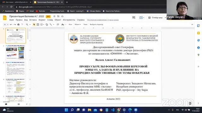Select slide 3 thumbnail in filmstrip
202x113 pixels.
(15, 69)
